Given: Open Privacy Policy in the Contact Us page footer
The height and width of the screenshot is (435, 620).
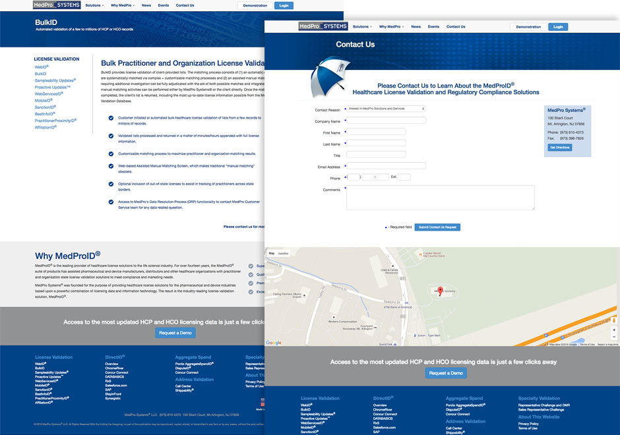Looking at the screenshot, I should point(528,424).
